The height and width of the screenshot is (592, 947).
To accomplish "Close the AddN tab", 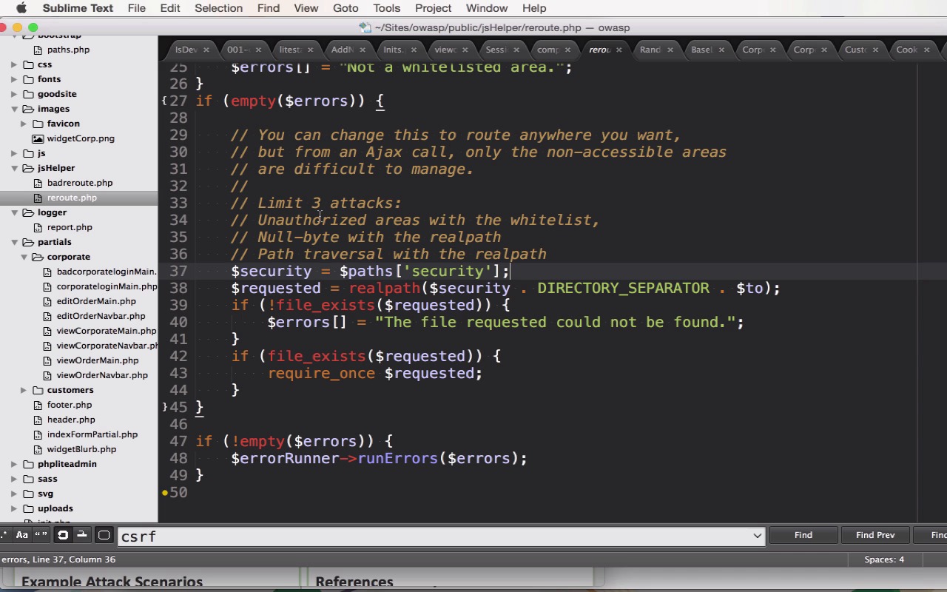I will [x=362, y=50].
